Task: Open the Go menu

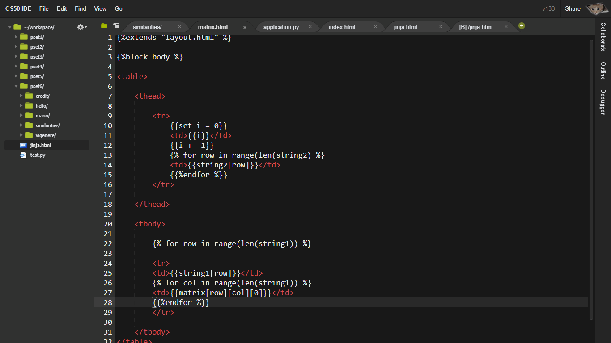Action: click(x=119, y=8)
